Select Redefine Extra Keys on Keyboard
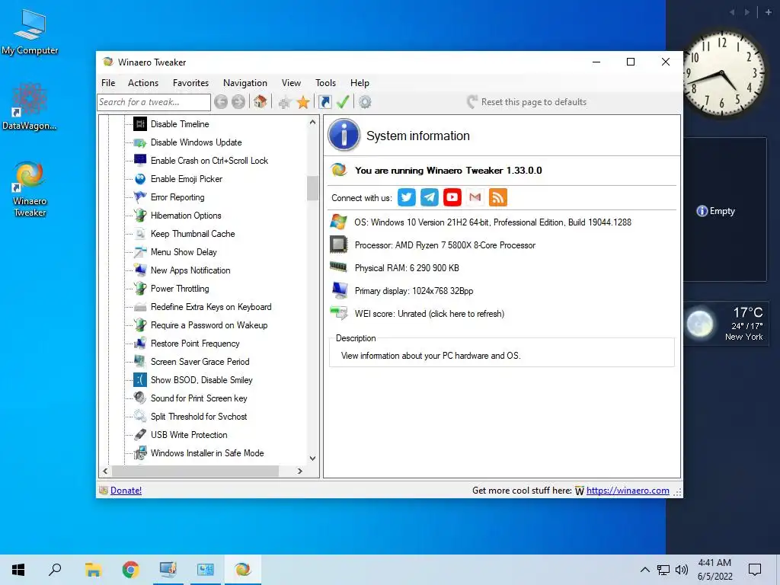Screen dimensions: 780x585 [211, 307]
